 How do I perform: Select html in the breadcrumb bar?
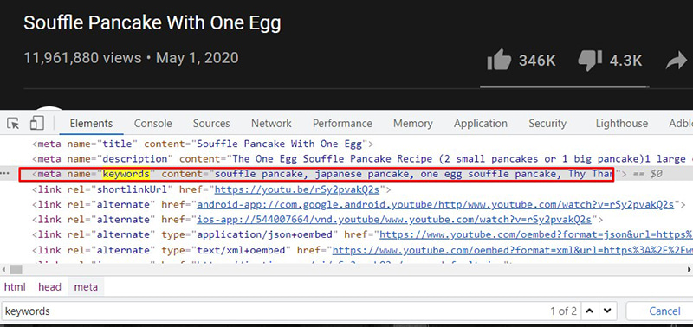click(15, 287)
